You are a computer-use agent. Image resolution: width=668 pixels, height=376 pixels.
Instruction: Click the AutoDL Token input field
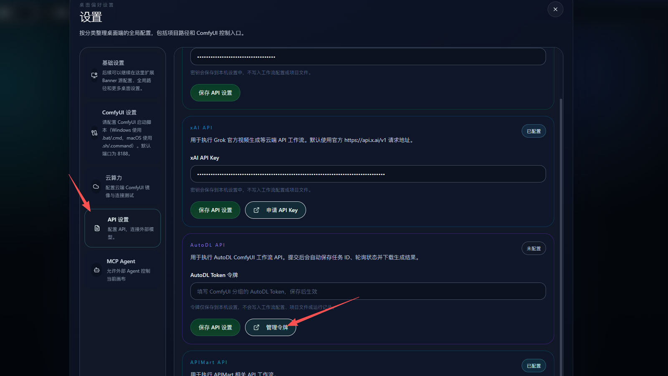[x=368, y=291]
